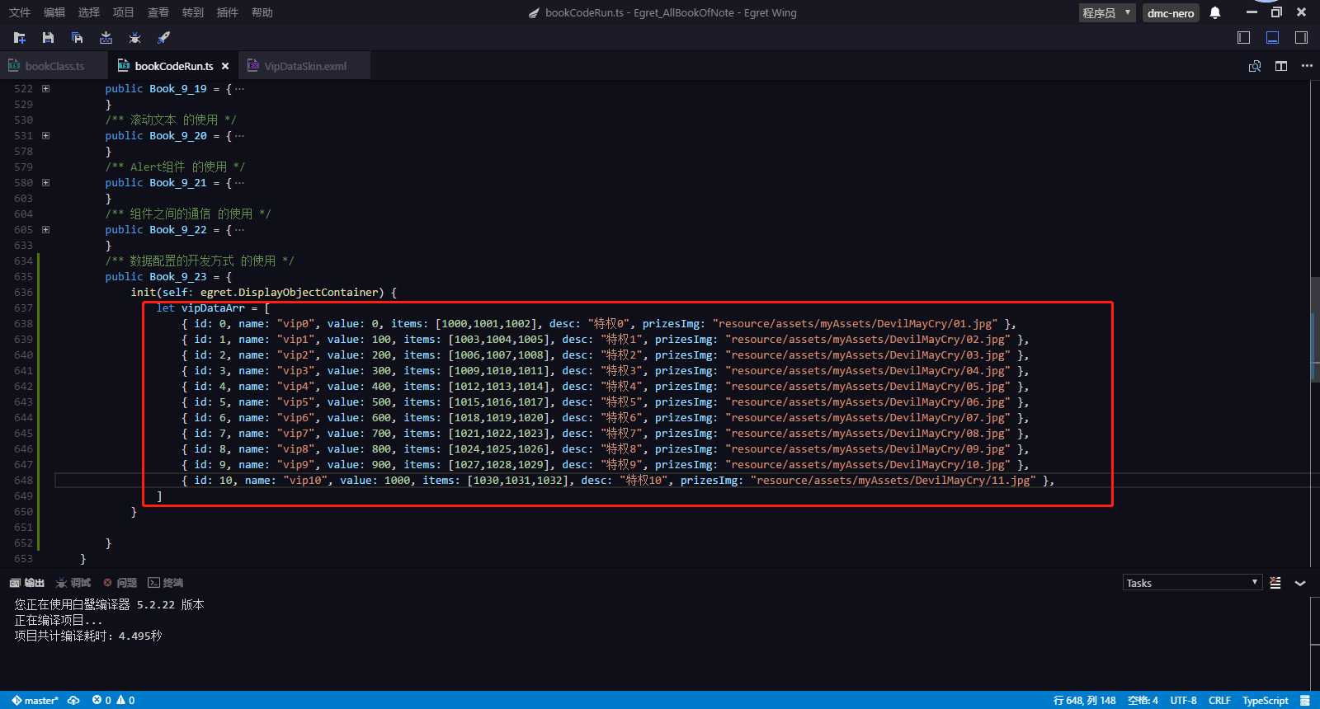Open the Tasks output dropdown
Image resolution: width=1320 pixels, height=709 pixels.
[x=1192, y=583]
